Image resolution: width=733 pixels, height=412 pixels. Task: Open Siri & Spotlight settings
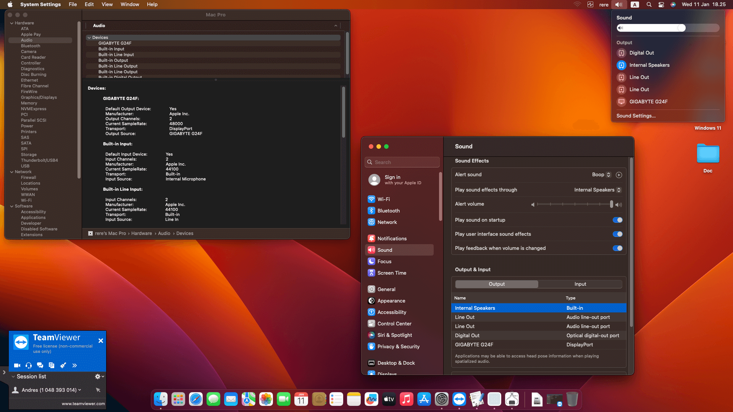point(394,335)
